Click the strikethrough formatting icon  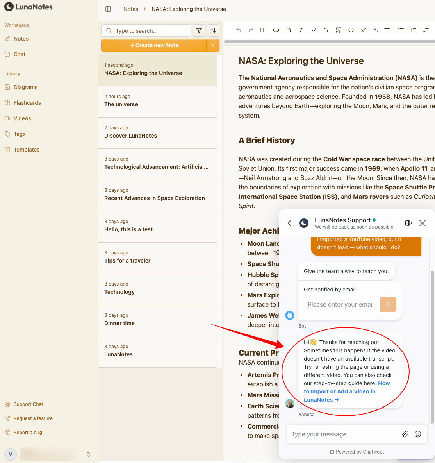tap(326, 30)
